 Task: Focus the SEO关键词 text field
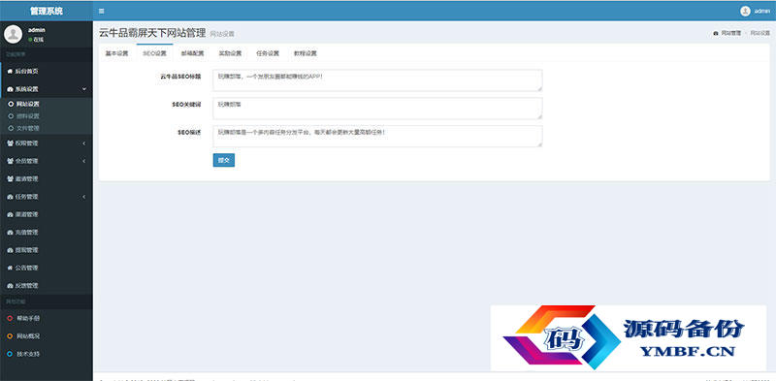(x=377, y=109)
